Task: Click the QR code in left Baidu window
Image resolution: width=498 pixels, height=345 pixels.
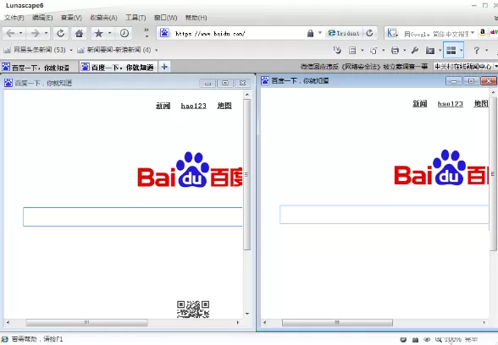Action: (193, 309)
